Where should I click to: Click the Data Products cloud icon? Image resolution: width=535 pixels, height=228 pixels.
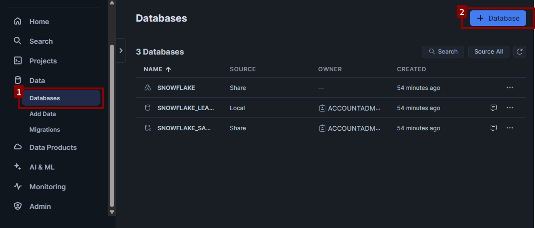(x=17, y=147)
